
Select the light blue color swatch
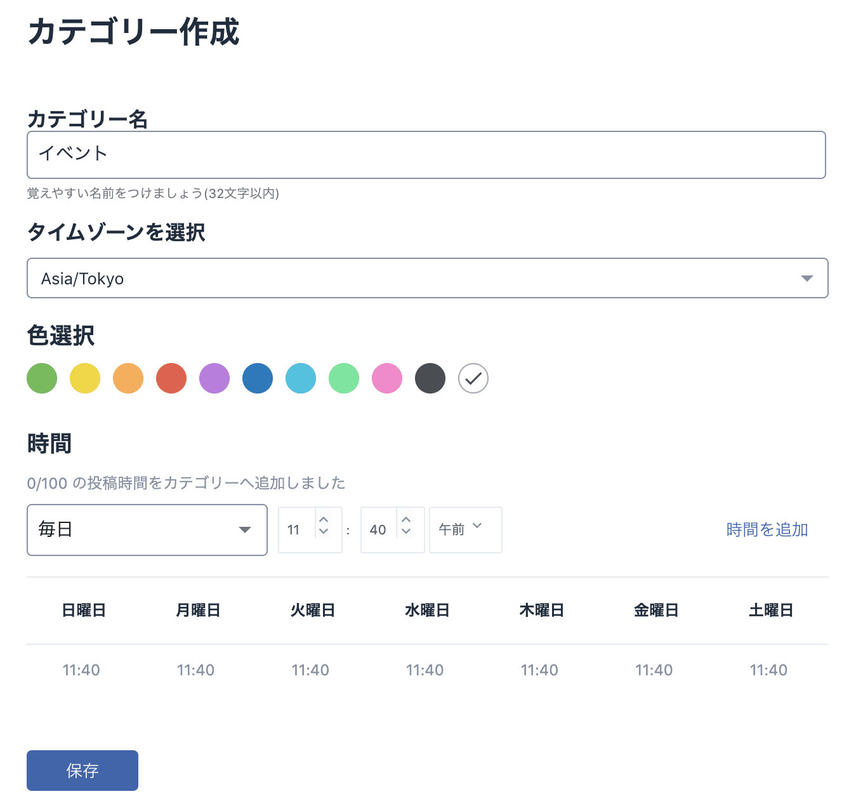[x=301, y=378]
